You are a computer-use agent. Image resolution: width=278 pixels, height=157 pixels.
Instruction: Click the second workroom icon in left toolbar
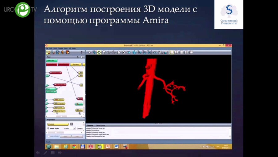53,52
